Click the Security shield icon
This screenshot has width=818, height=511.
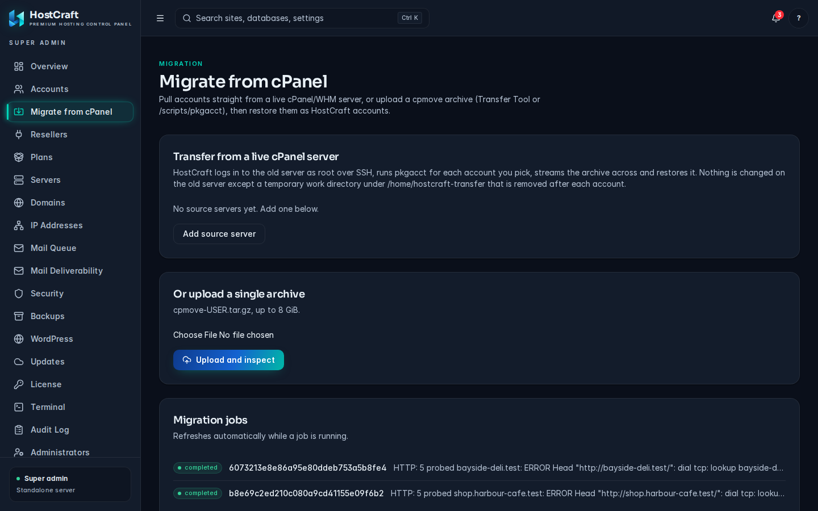19,294
